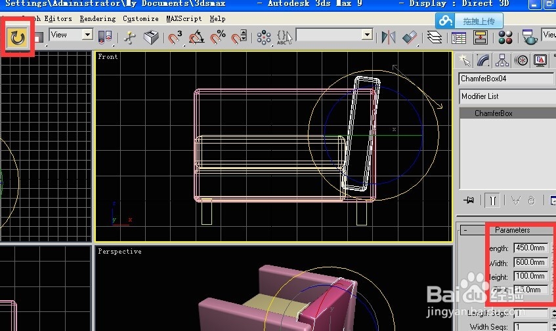Image resolution: width=556 pixels, height=331 pixels.
Task: Click the Width field showing 600.0mm
Action: 530,262
